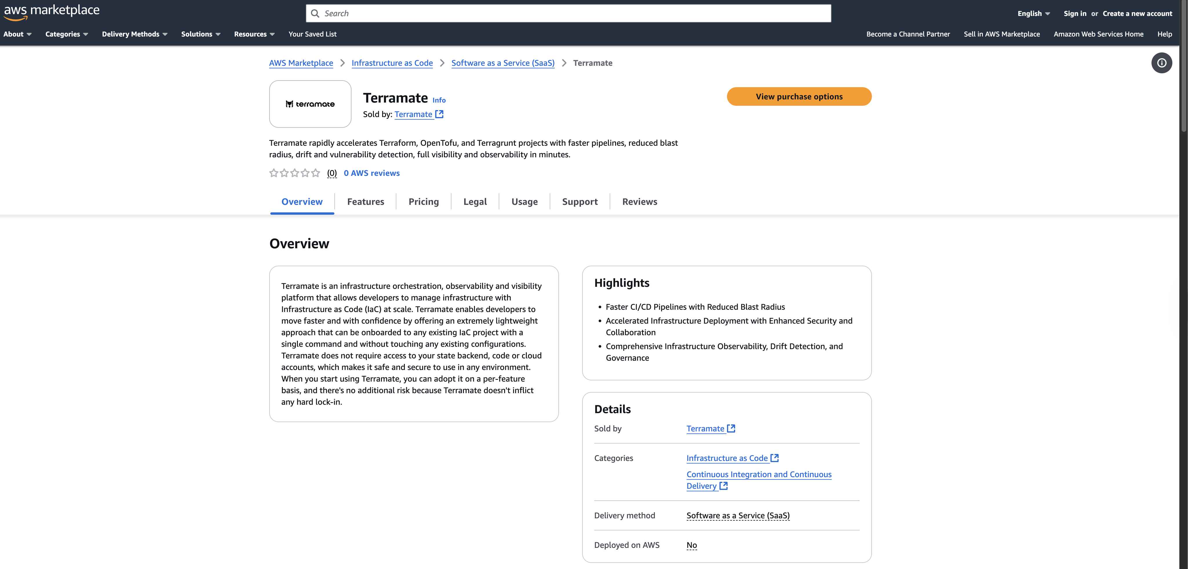The image size is (1188, 569).
Task: Click the search magnifier icon
Action: (316, 13)
